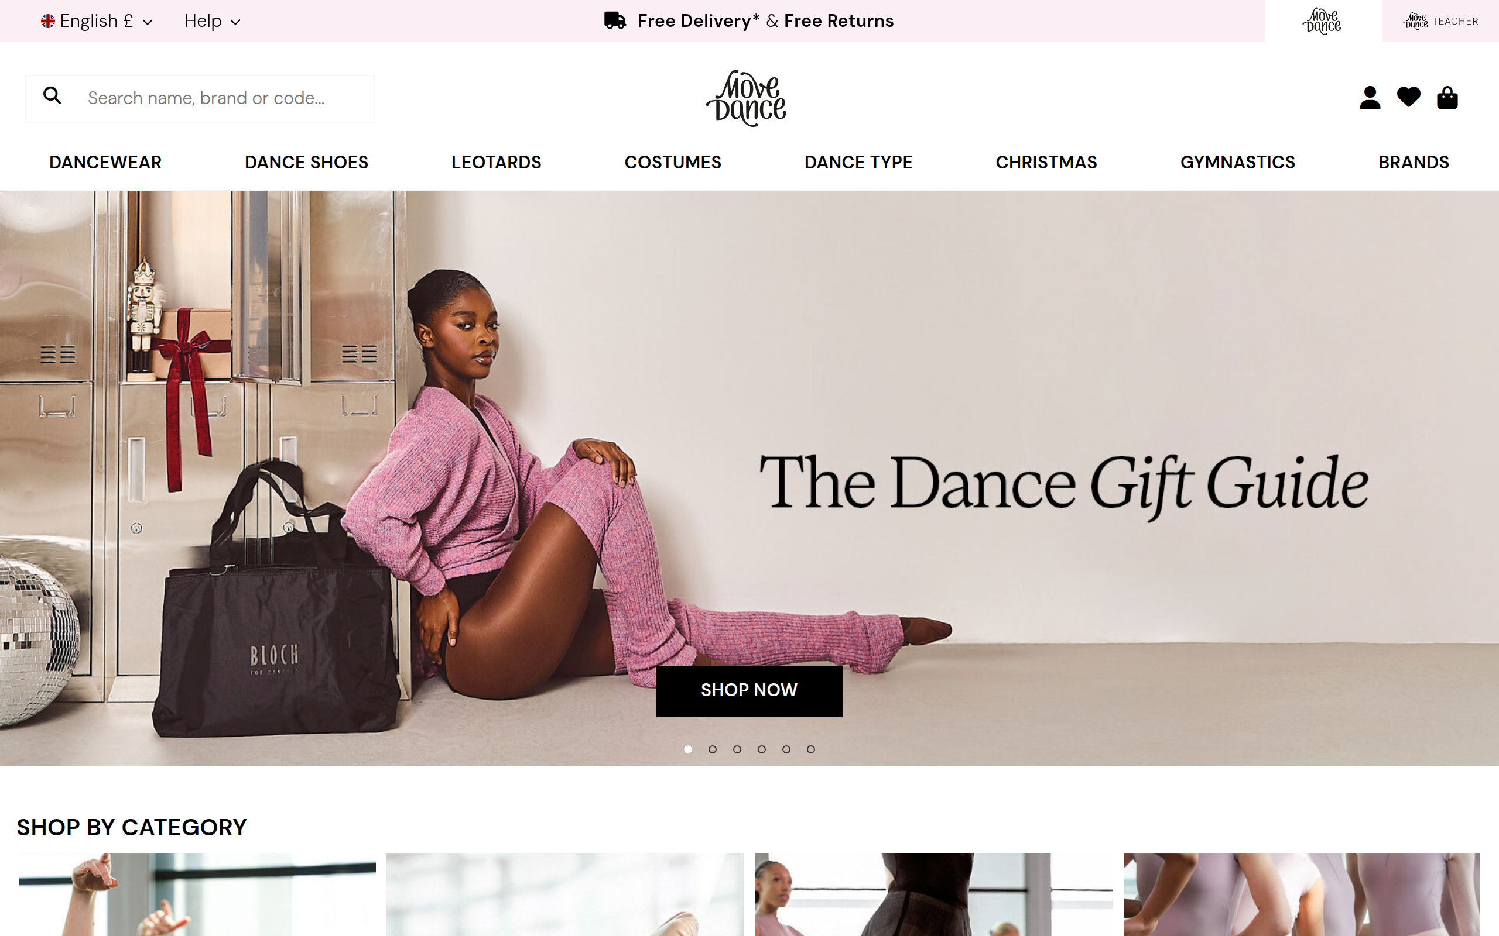Screen dimensions: 1499x936
Task: Go to last carousel slide dot
Action: tap(811, 749)
